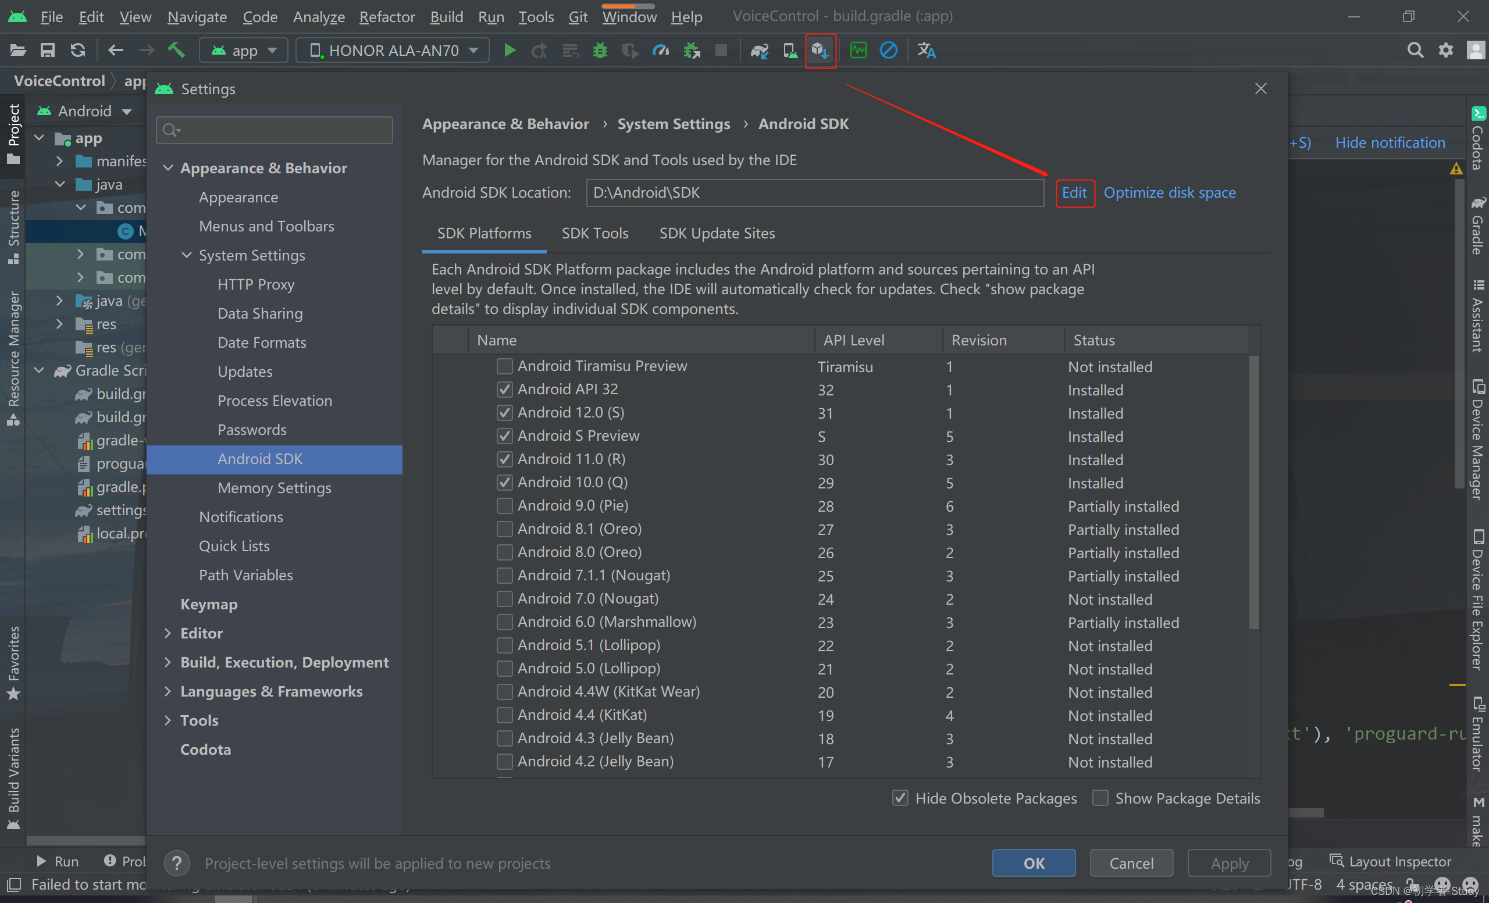Click the Profile app performance icon
Screen dimensions: 1489x903
coord(661,50)
